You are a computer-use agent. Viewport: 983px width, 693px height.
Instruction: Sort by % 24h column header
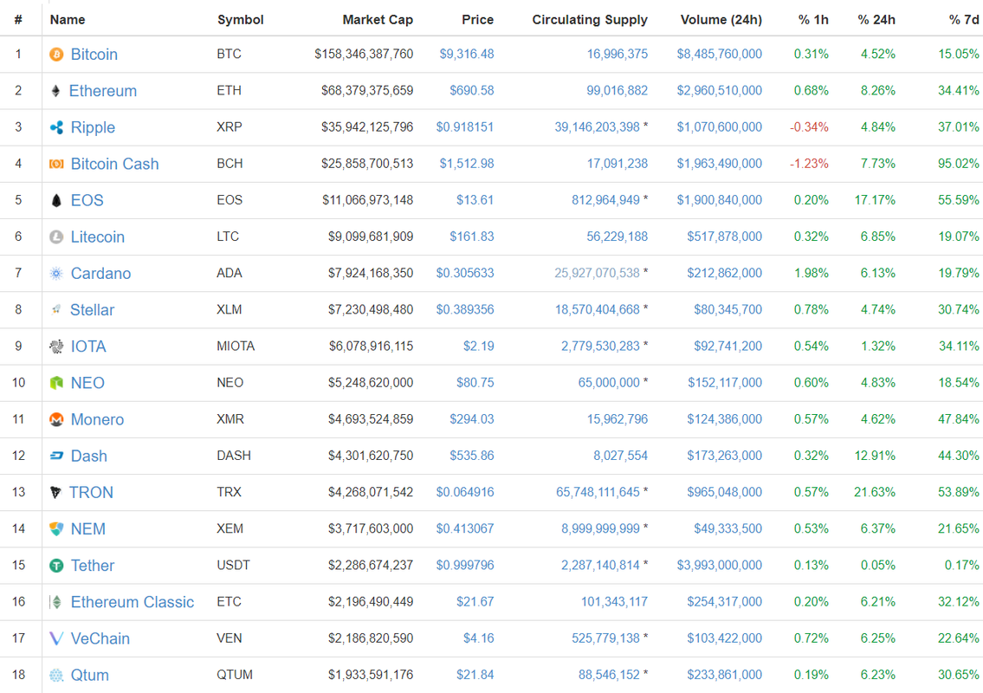click(876, 19)
